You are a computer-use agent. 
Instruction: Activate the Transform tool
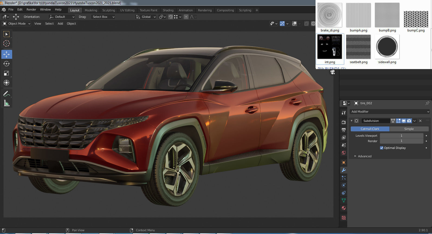[x=7, y=83]
